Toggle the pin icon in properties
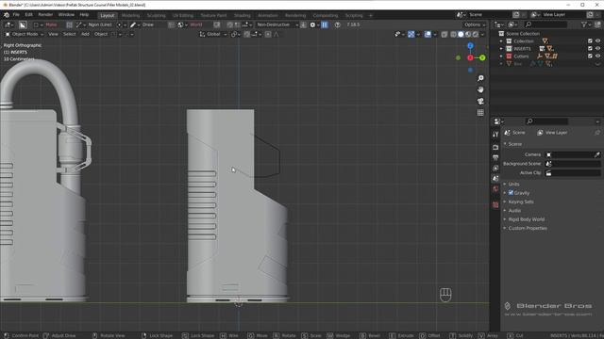This screenshot has height=339, width=604. click(x=597, y=133)
